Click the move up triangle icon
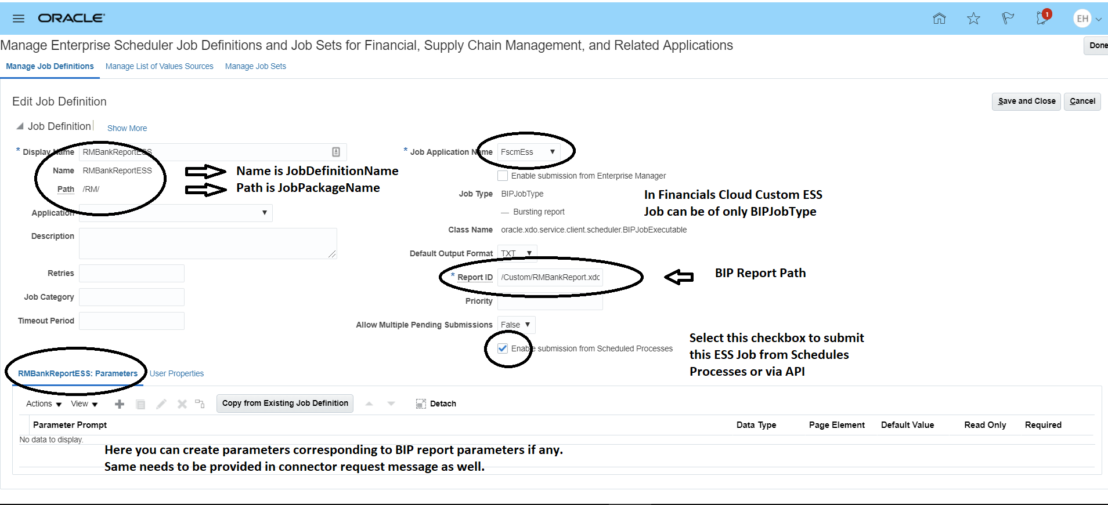1108x505 pixels. click(x=369, y=404)
